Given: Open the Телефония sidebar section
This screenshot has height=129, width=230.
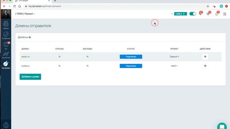Looking at the screenshot, I should (6, 35).
